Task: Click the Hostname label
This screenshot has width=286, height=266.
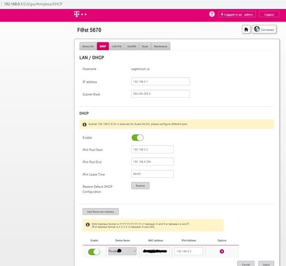Action: [x=89, y=69]
